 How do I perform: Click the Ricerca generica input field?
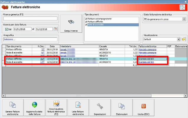tap(30, 19)
